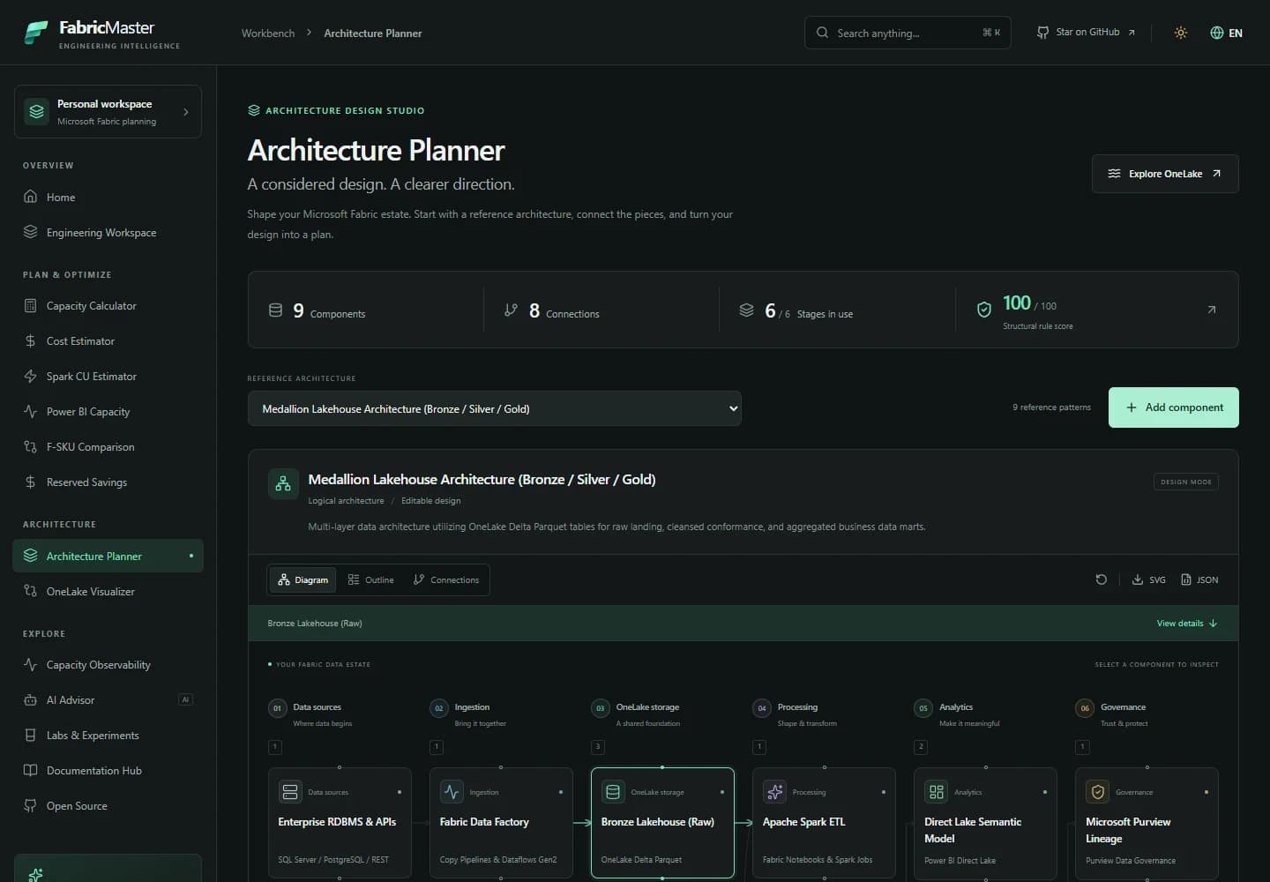Open the reference architecture dropdown
The height and width of the screenshot is (882, 1270).
click(494, 408)
